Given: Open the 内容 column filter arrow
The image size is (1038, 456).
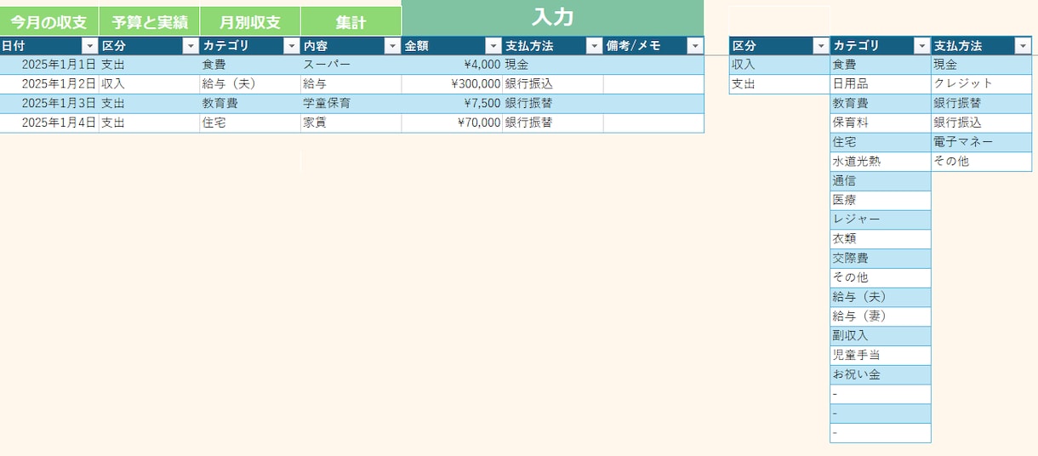Looking at the screenshot, I should tap(392, 46).
